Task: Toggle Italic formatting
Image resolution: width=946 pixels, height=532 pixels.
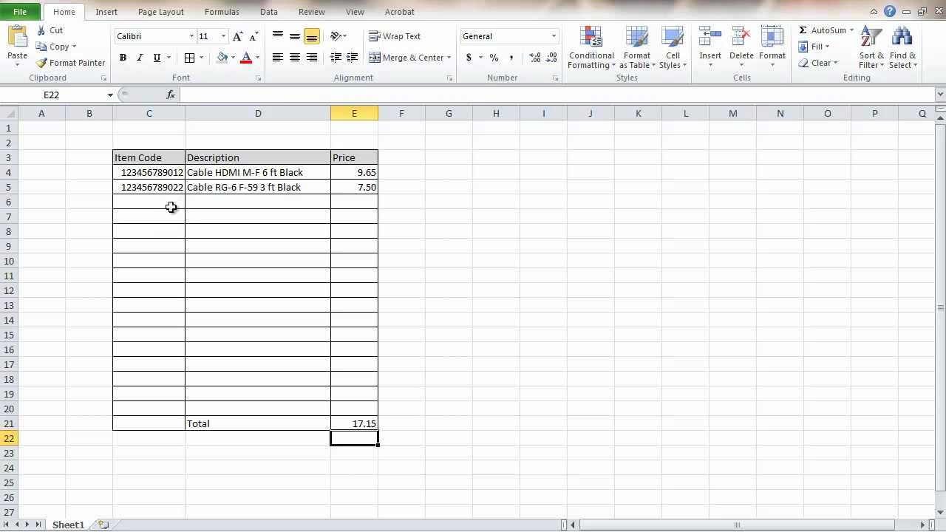Action: 140,58
